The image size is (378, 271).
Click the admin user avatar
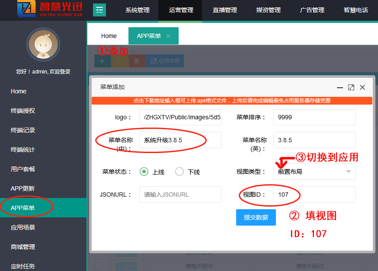point(43,45)
